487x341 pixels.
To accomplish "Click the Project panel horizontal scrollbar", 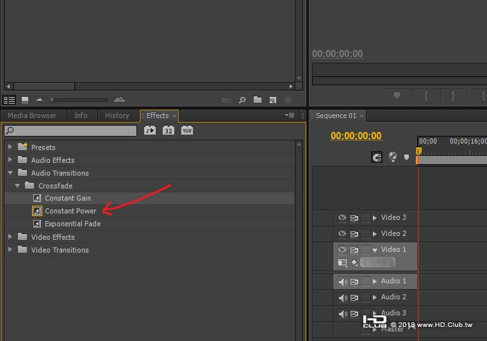I will click(x=44, y=86).
